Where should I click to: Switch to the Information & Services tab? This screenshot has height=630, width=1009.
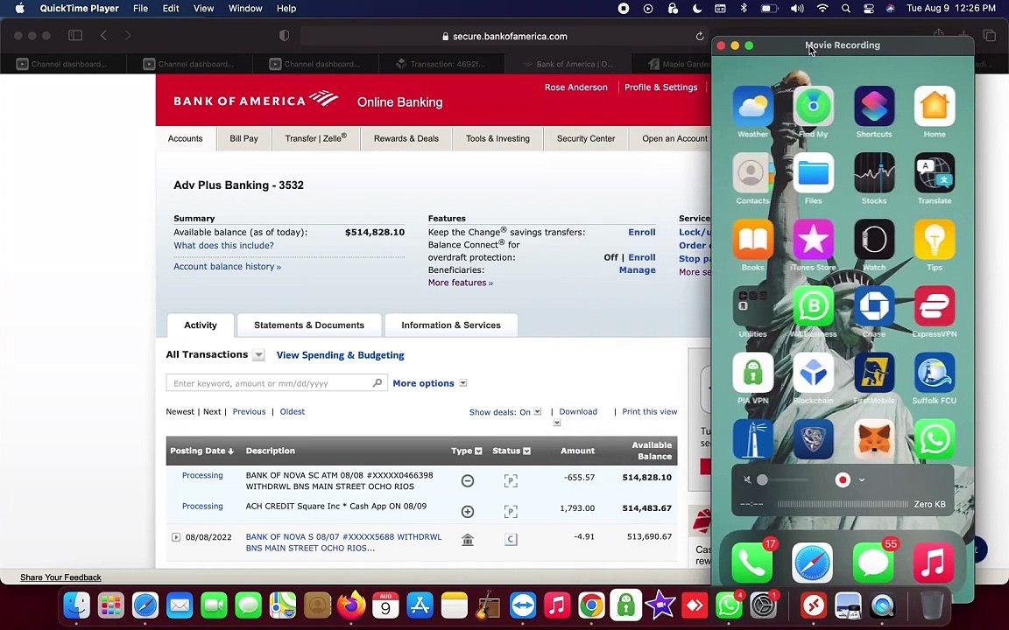tap(451, 325)
